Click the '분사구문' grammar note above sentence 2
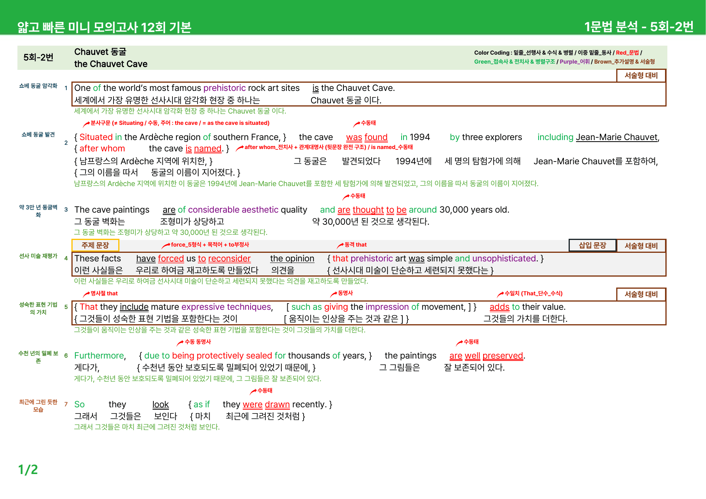Viewport: 706px width, 499px height. pos(176,123)
